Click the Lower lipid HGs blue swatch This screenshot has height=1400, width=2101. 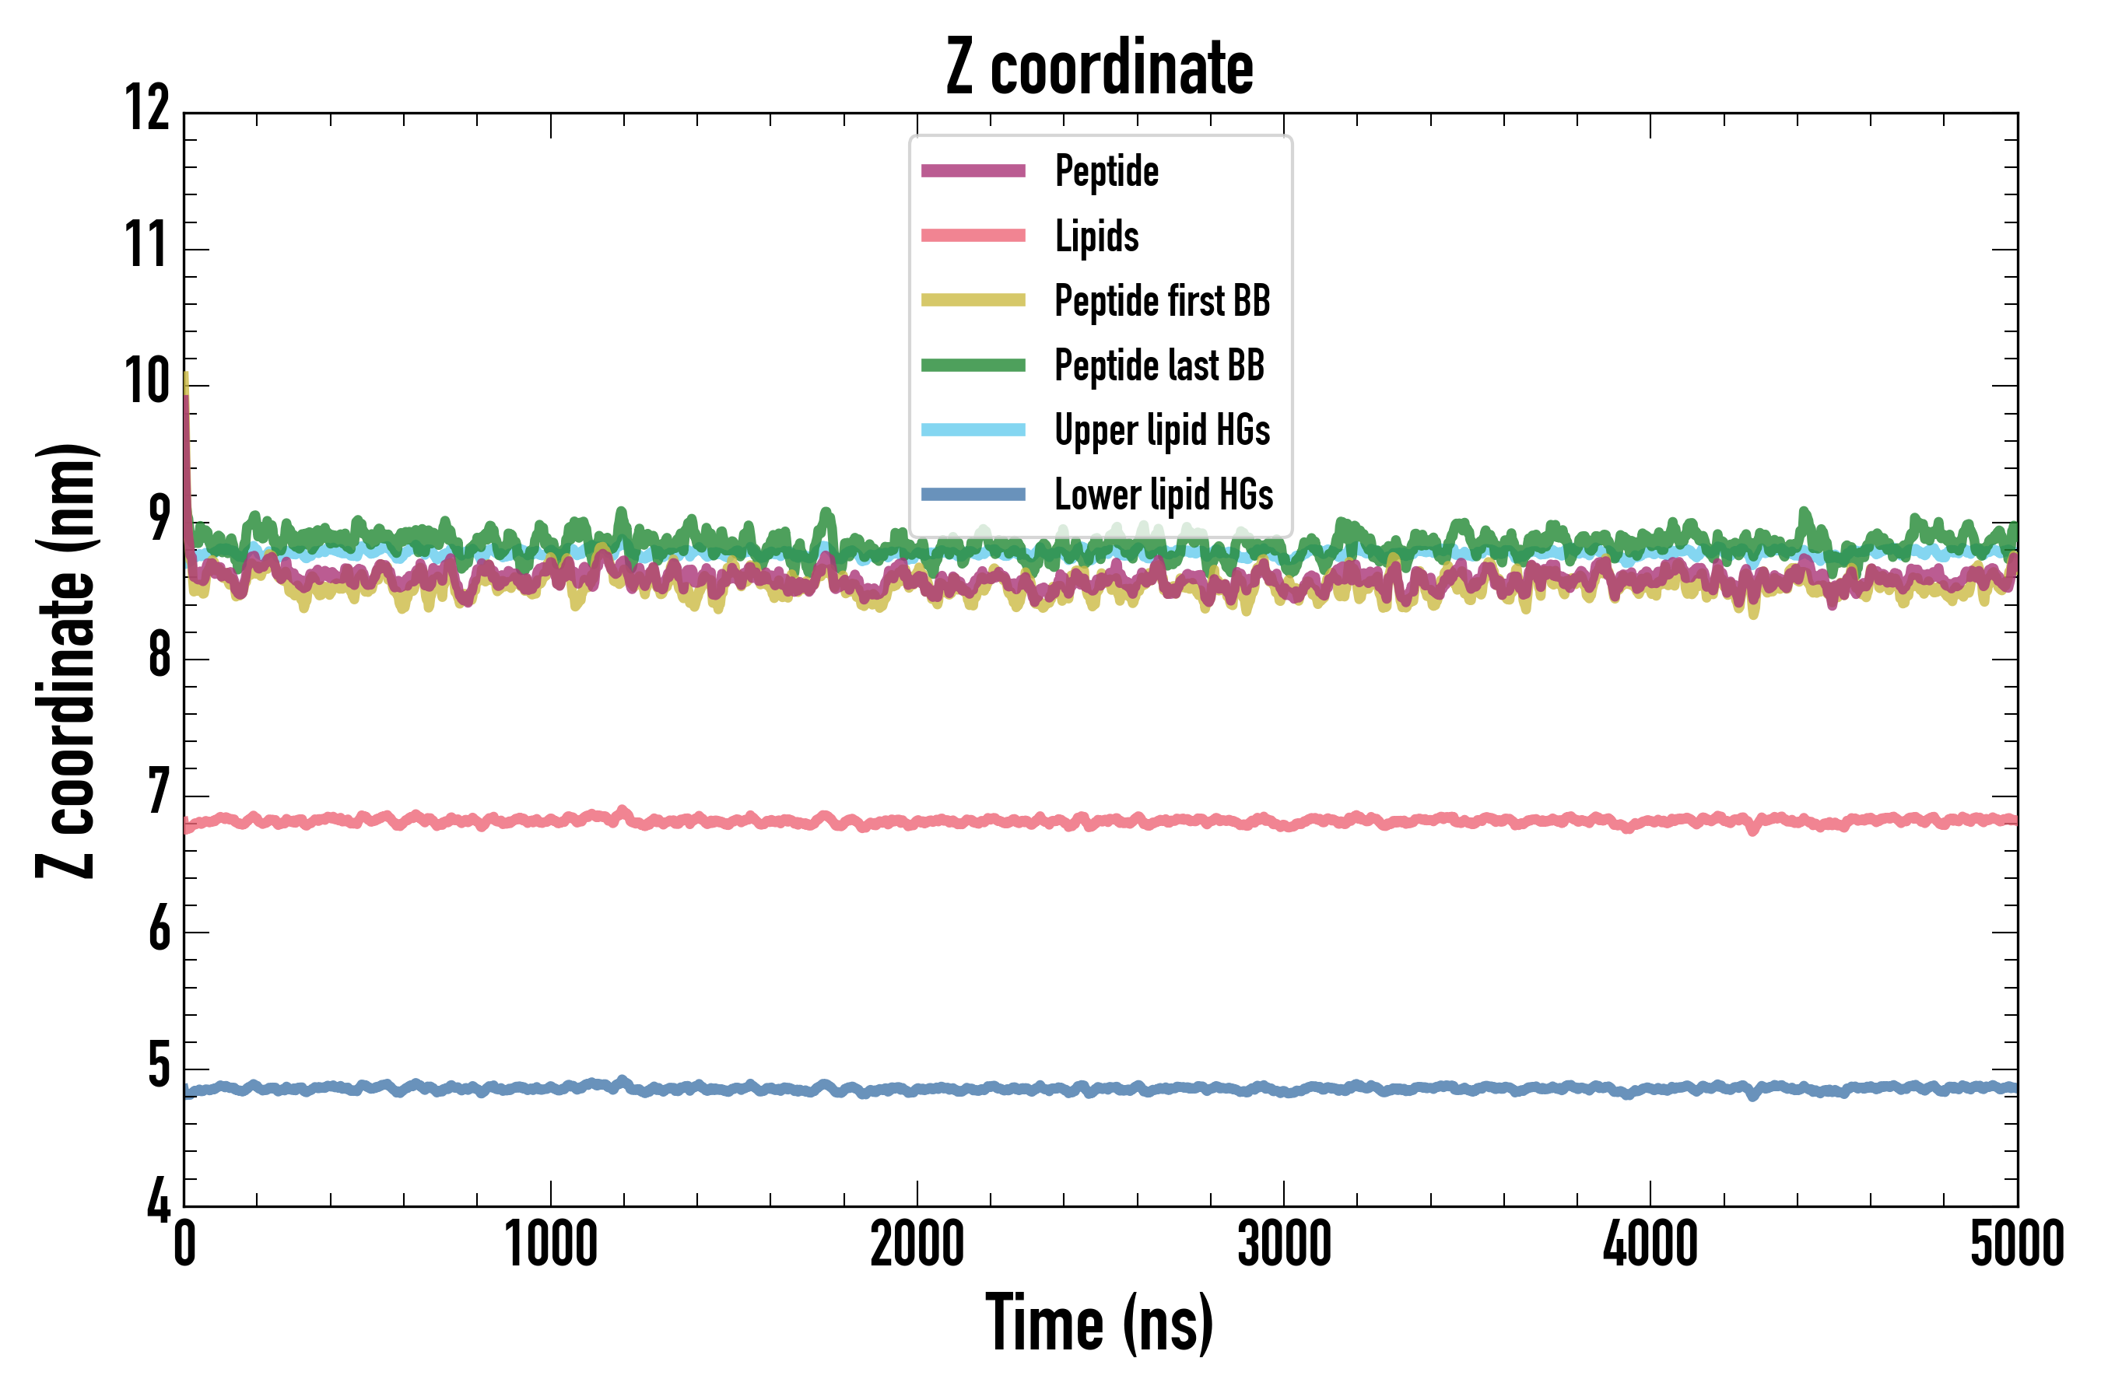(973, 495)
